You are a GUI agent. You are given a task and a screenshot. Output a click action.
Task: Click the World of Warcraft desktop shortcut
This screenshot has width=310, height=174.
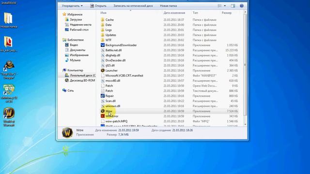(x=9, y=116)
